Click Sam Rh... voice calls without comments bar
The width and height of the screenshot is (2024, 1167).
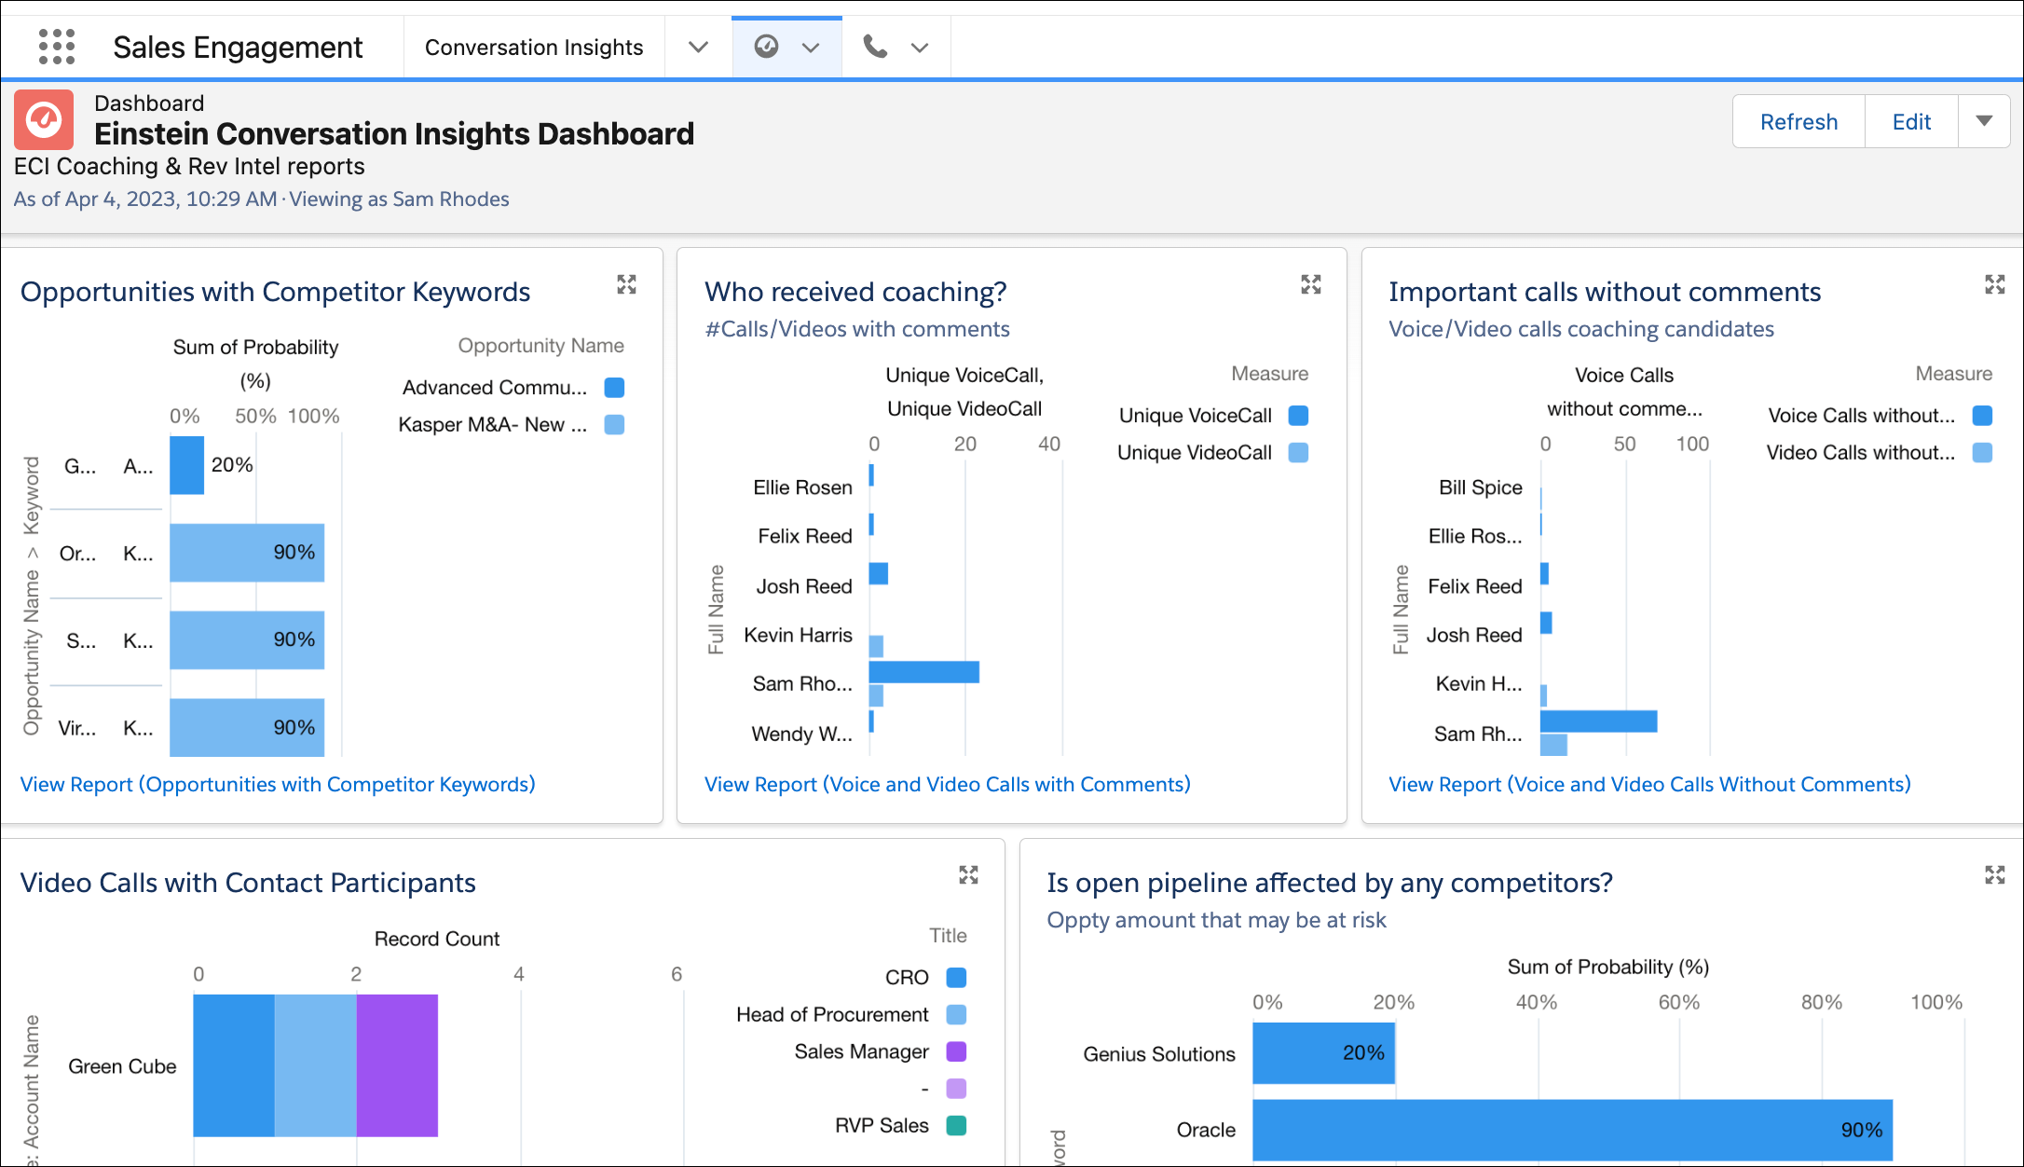1598,721
